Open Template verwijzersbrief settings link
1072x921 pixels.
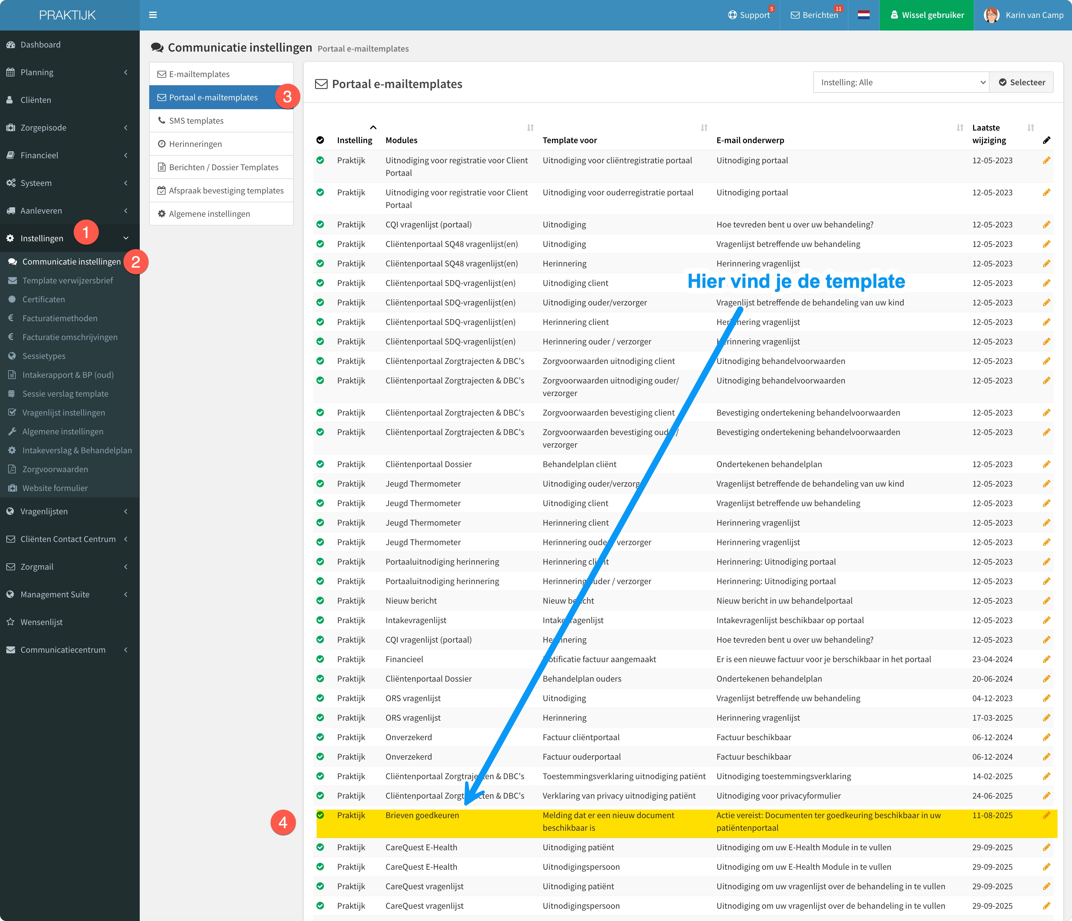click(68, 280)
